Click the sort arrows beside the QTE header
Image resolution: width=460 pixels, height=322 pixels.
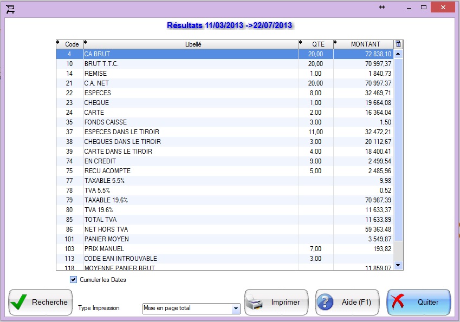(302, 43)
